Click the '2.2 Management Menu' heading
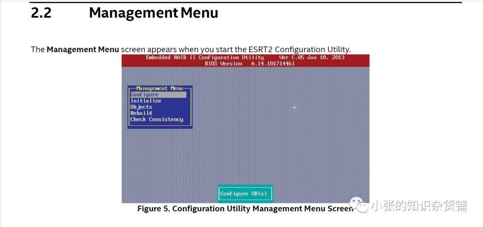The width and height of the screenshot is (483, 227). (x=124, y=13)
